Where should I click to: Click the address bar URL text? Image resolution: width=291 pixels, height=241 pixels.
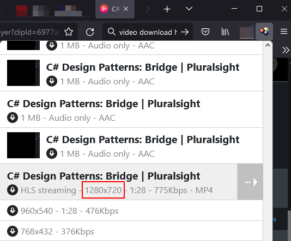[31, 32]
